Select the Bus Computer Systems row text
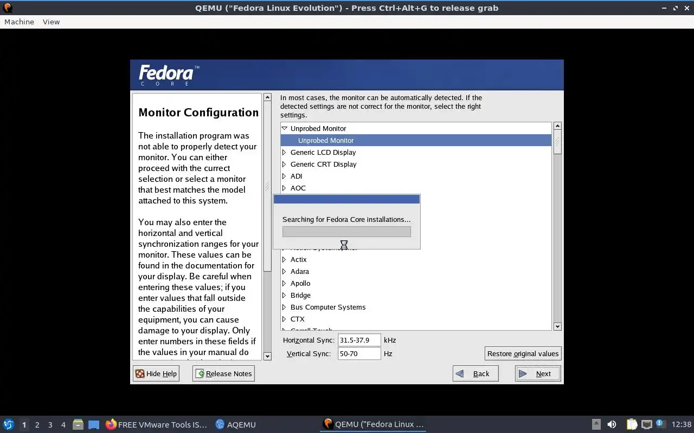The image size is (694, 433). point(328,307)
